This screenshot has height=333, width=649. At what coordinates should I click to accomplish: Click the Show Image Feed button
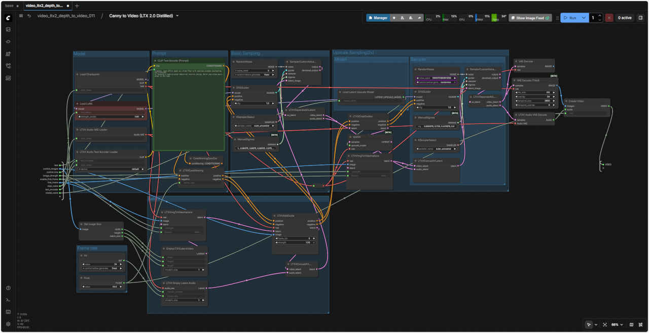click(x=530, y=18)
